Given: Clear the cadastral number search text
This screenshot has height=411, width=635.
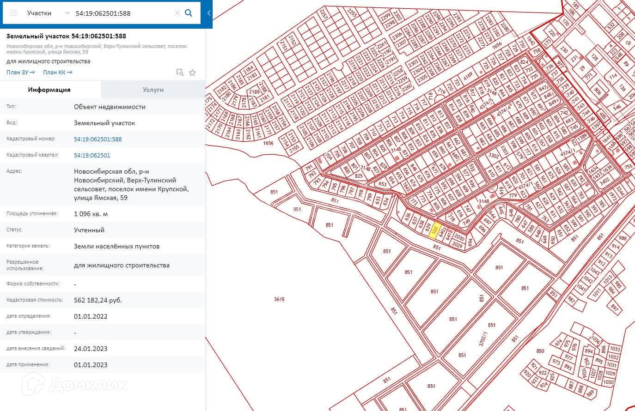Looking at the screenshot, I should point(177,13).
